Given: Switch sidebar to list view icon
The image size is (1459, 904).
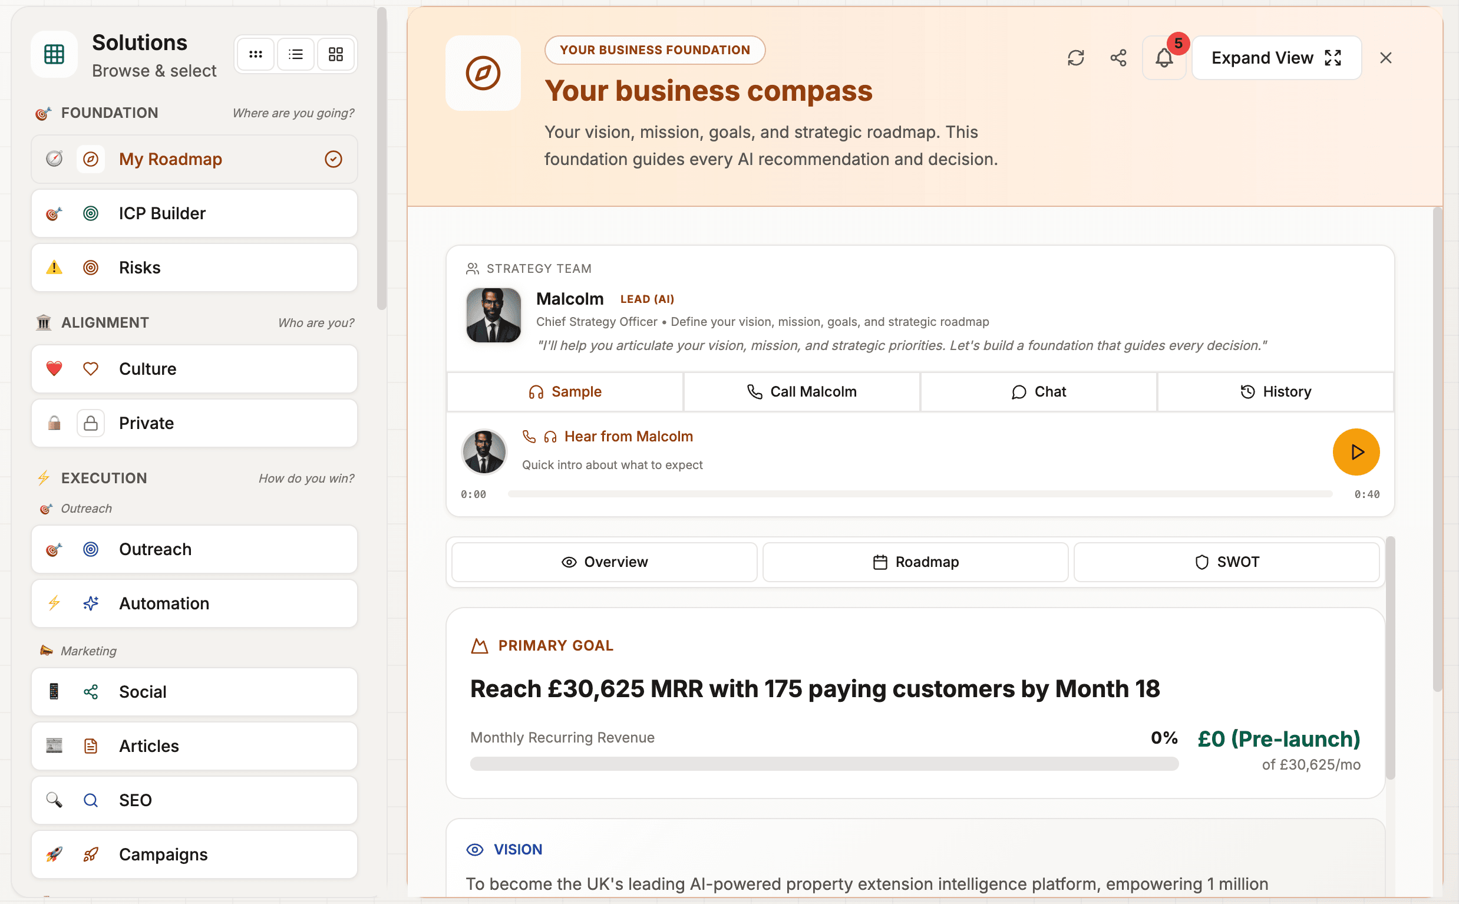Looking at the screenshot, I should pos(295,54).
